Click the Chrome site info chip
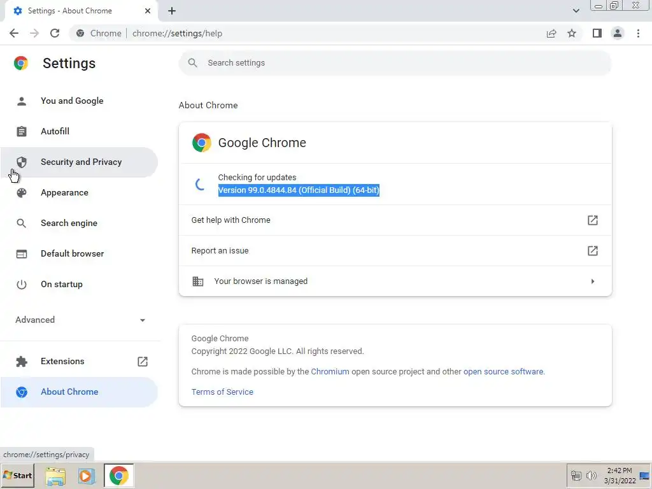Viewport: 652px width, 489px height. pyautogui.click(x=99, y=33)
